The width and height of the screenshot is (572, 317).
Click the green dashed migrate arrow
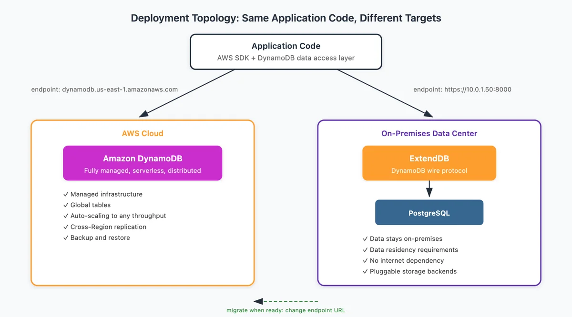286,301
